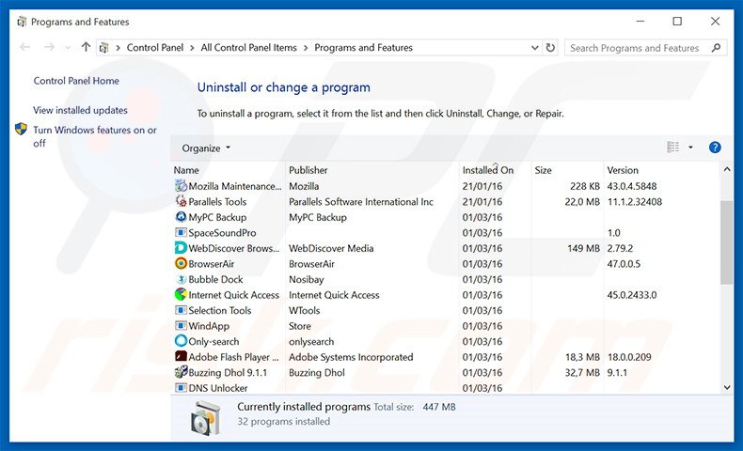Expand the address bar history dropdown
Image resolution: width=743 pixels, height=451 pixels.
pos(534,48)
